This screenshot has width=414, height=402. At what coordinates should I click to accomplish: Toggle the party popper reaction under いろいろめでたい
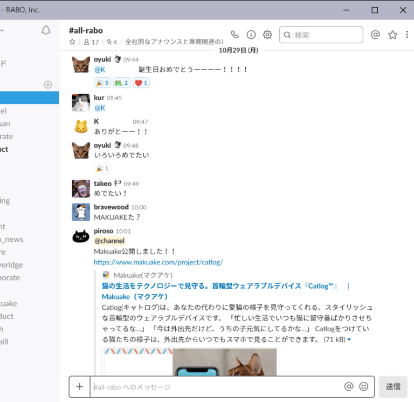coord(102,168)
